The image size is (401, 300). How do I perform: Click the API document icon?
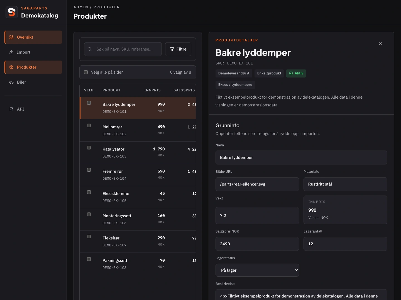point(11,109)
